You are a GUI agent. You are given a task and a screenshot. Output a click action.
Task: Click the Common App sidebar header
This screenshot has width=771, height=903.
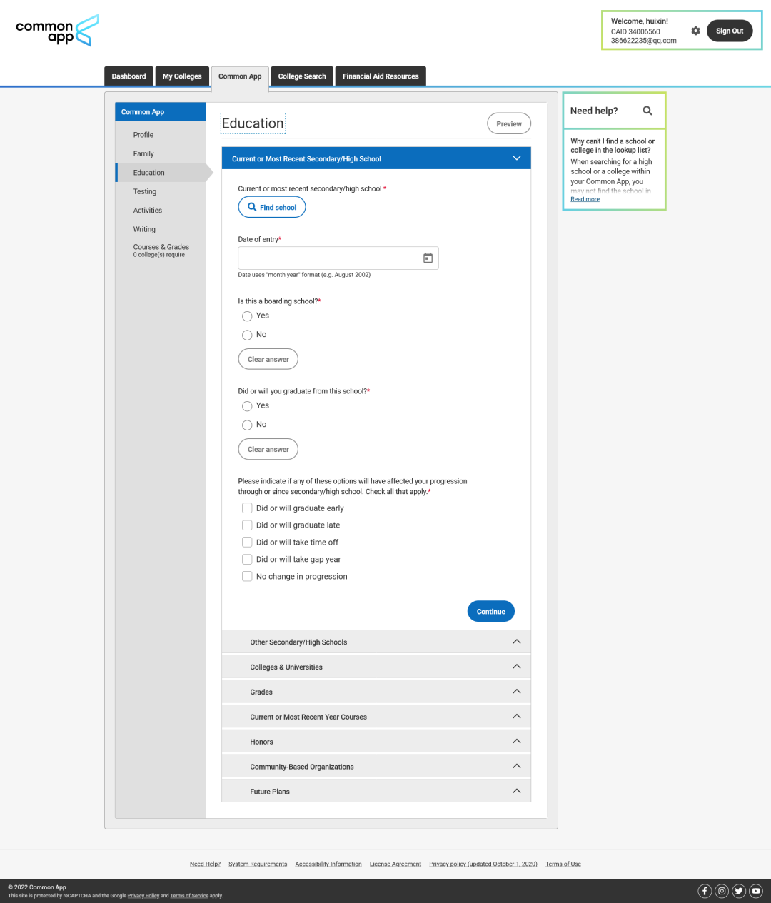[x=161, y=112]
